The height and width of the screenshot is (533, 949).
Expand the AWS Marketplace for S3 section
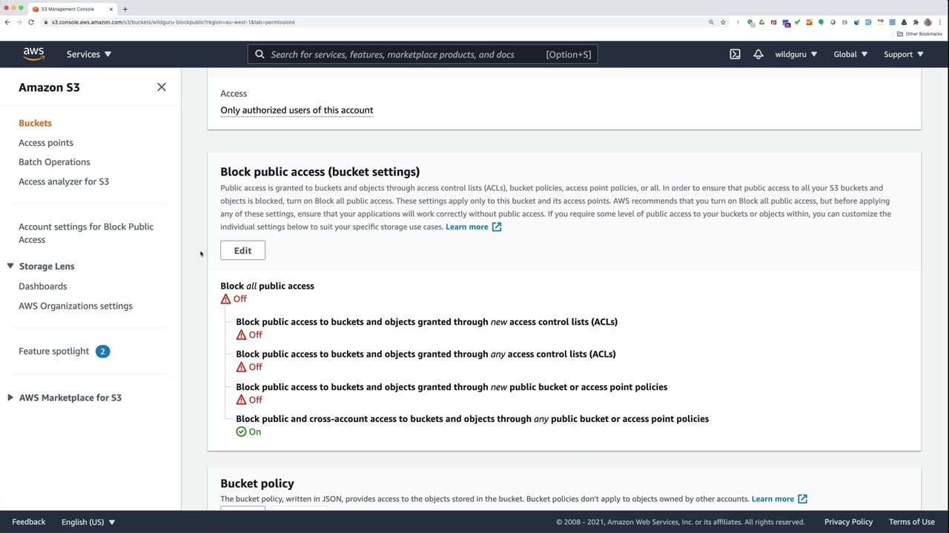pos(10,398)
